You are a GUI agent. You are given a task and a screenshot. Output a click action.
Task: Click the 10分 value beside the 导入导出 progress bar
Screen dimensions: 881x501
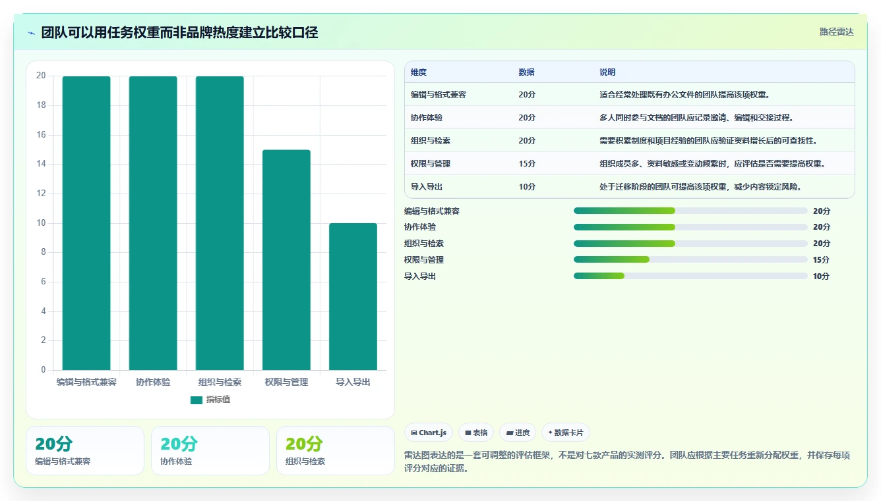[x=822, y=277]
